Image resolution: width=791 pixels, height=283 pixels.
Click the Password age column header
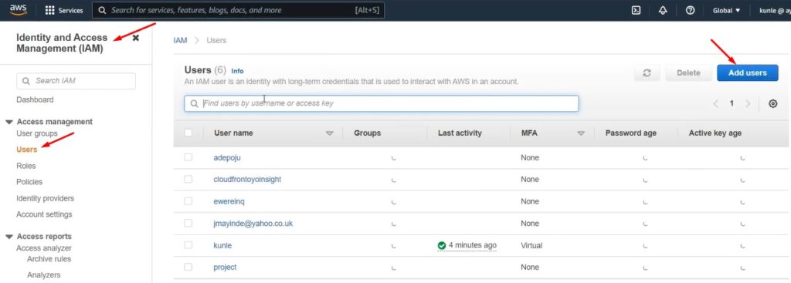(x=630, y=133)
